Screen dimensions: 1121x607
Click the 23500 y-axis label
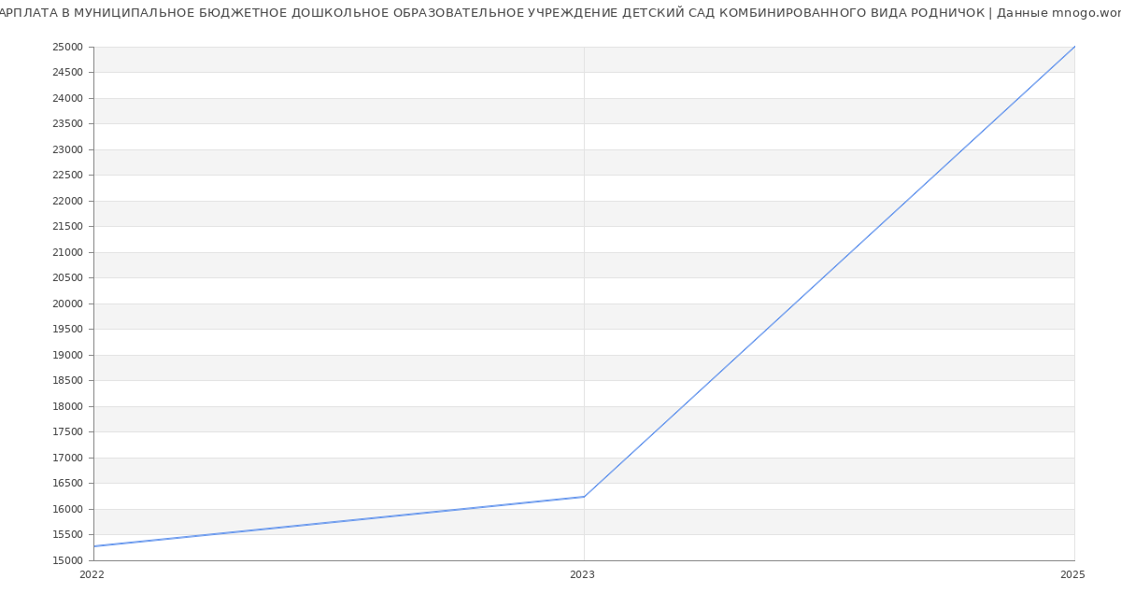pos(68,124)
